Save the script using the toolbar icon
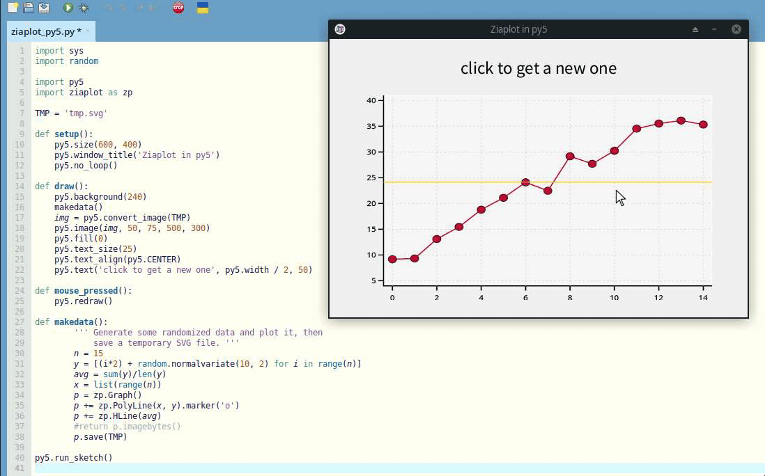This screenshot has height=476, width=765. [x=44, y=8]
